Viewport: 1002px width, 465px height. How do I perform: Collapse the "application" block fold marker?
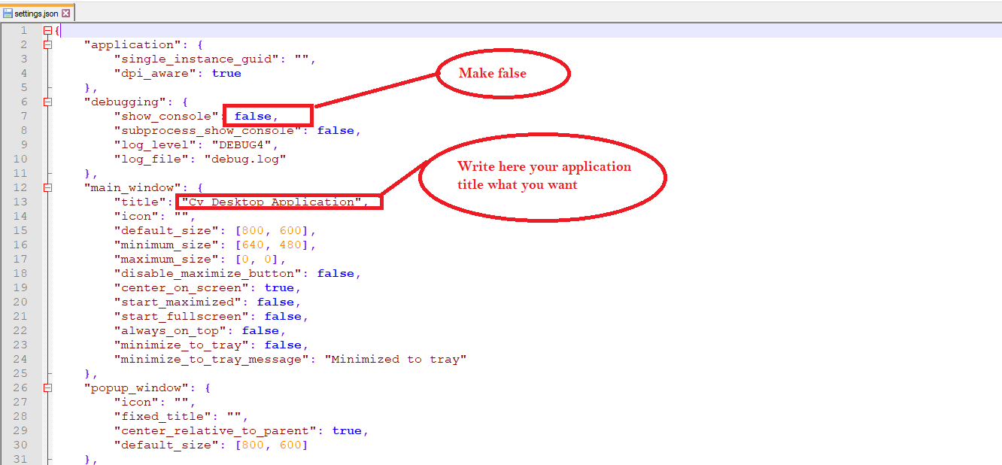coord(48,45)
